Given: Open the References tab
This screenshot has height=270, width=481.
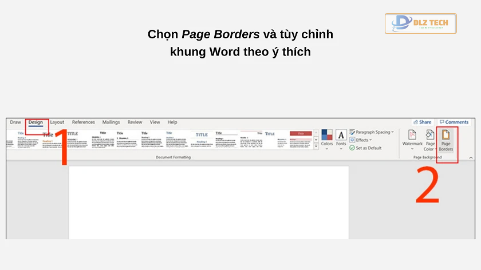Looking at the screenshot, I should 84,122.
